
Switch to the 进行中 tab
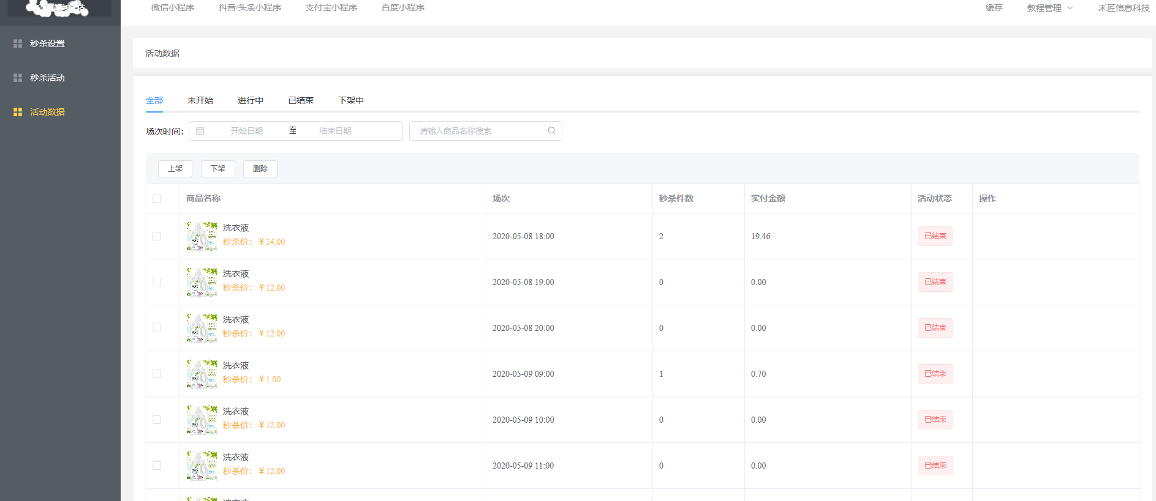point(251,100)
